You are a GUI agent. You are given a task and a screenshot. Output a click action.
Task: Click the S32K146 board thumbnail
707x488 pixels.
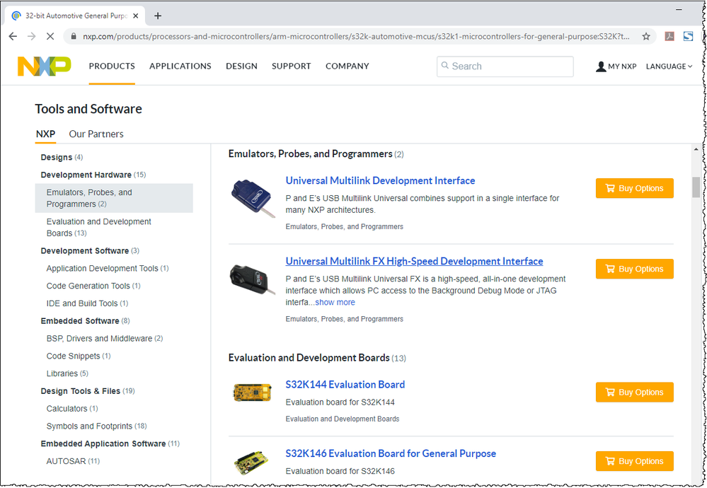point(251,463)
